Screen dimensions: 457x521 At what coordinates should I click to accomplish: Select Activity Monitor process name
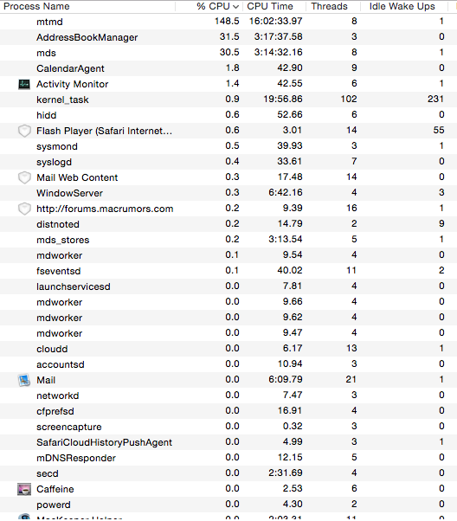(72, 85)
